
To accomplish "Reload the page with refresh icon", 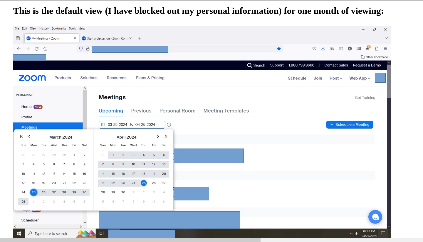I will (37, 49).
